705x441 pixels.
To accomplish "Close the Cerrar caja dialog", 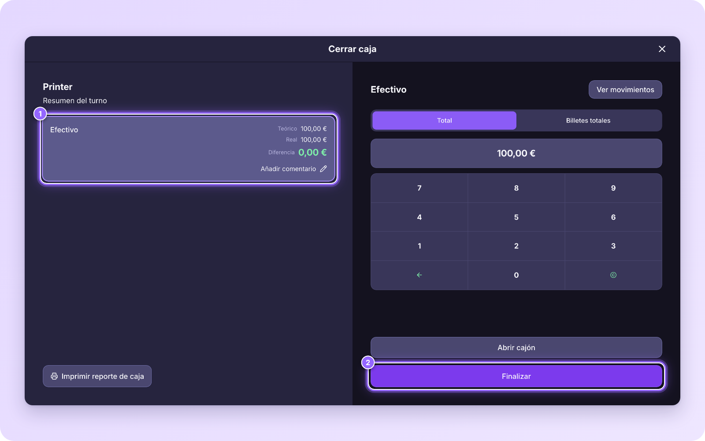I will tap(662, 49).
